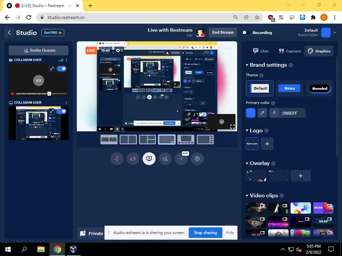The height and width of the screenshot is (256, 342).
Task: Open a new Chrome tab
Action: pos(90,6)
